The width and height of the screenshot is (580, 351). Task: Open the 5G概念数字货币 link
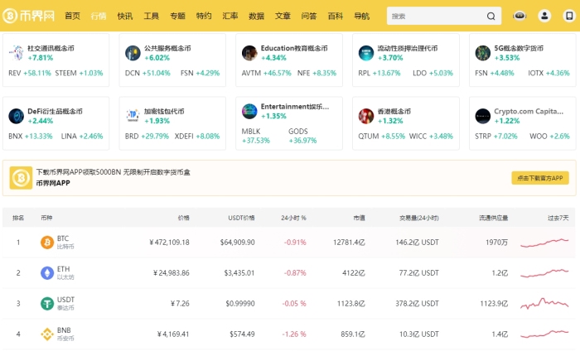pyautogui.click(x=519, y=48)
